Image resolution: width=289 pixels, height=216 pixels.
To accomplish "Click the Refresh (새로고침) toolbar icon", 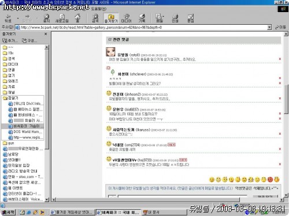I will [62, 18].
